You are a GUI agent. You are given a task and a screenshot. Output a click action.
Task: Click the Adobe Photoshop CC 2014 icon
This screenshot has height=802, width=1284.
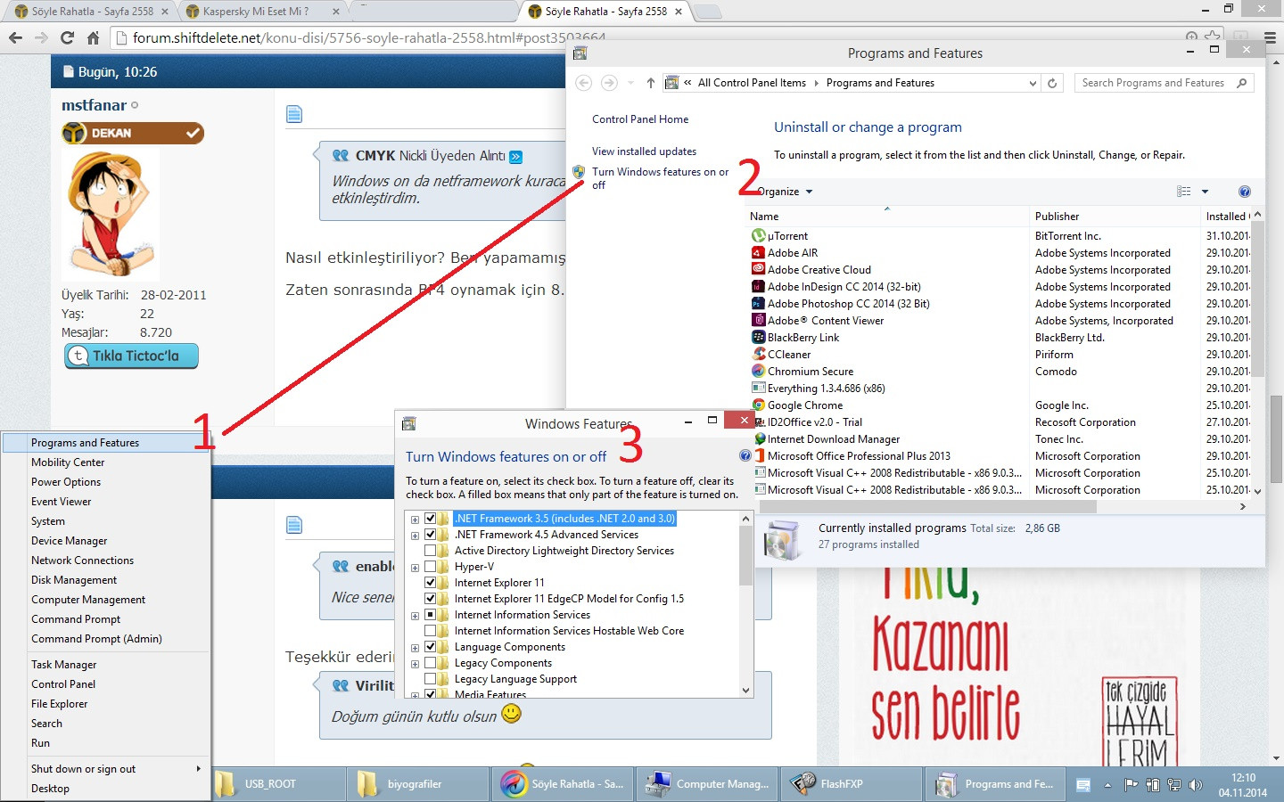[759, 304]
